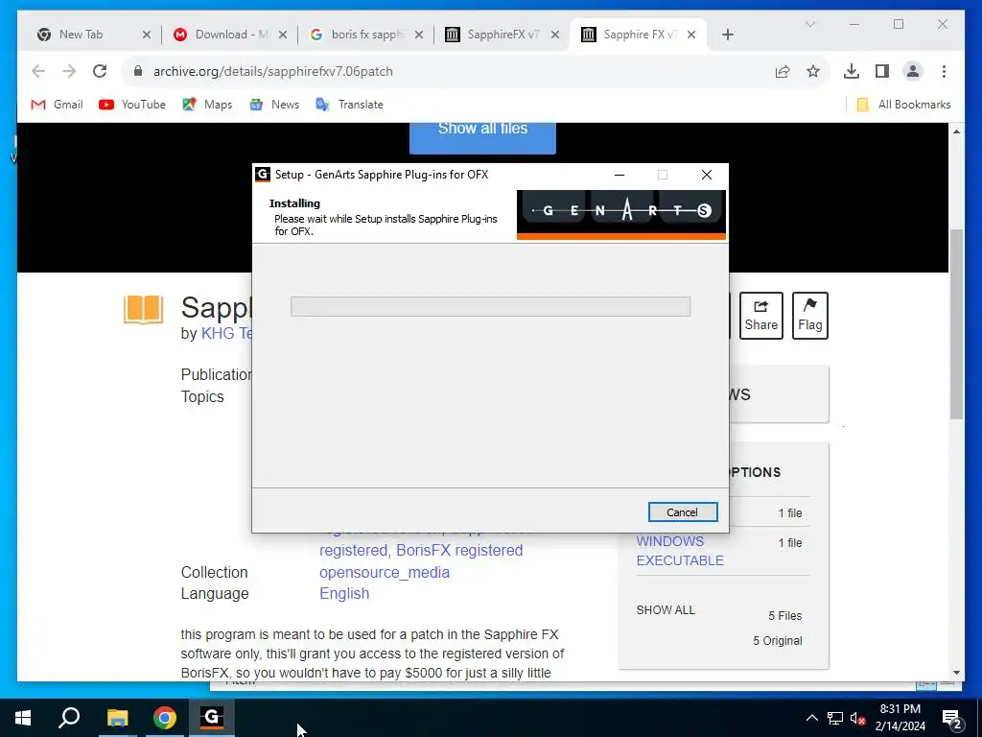Open Windows taskbar search

click(69, 718)
